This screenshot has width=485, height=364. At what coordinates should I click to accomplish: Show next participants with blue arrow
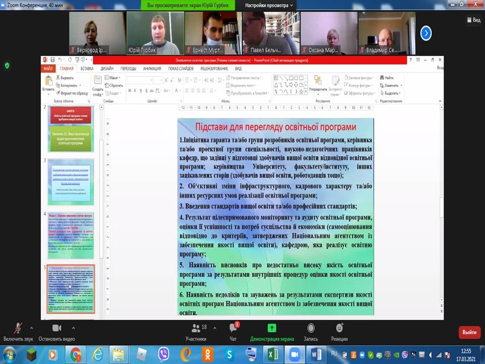426,33
